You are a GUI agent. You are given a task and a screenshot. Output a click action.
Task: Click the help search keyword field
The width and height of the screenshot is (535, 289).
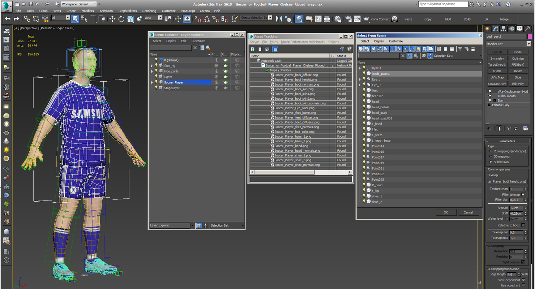(x=443, y=4)
